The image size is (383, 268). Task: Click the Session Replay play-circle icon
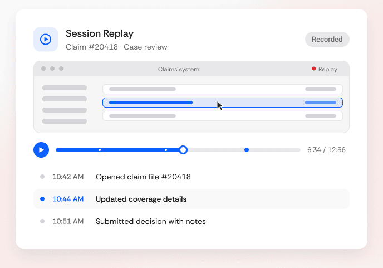(x=46, y=39)
